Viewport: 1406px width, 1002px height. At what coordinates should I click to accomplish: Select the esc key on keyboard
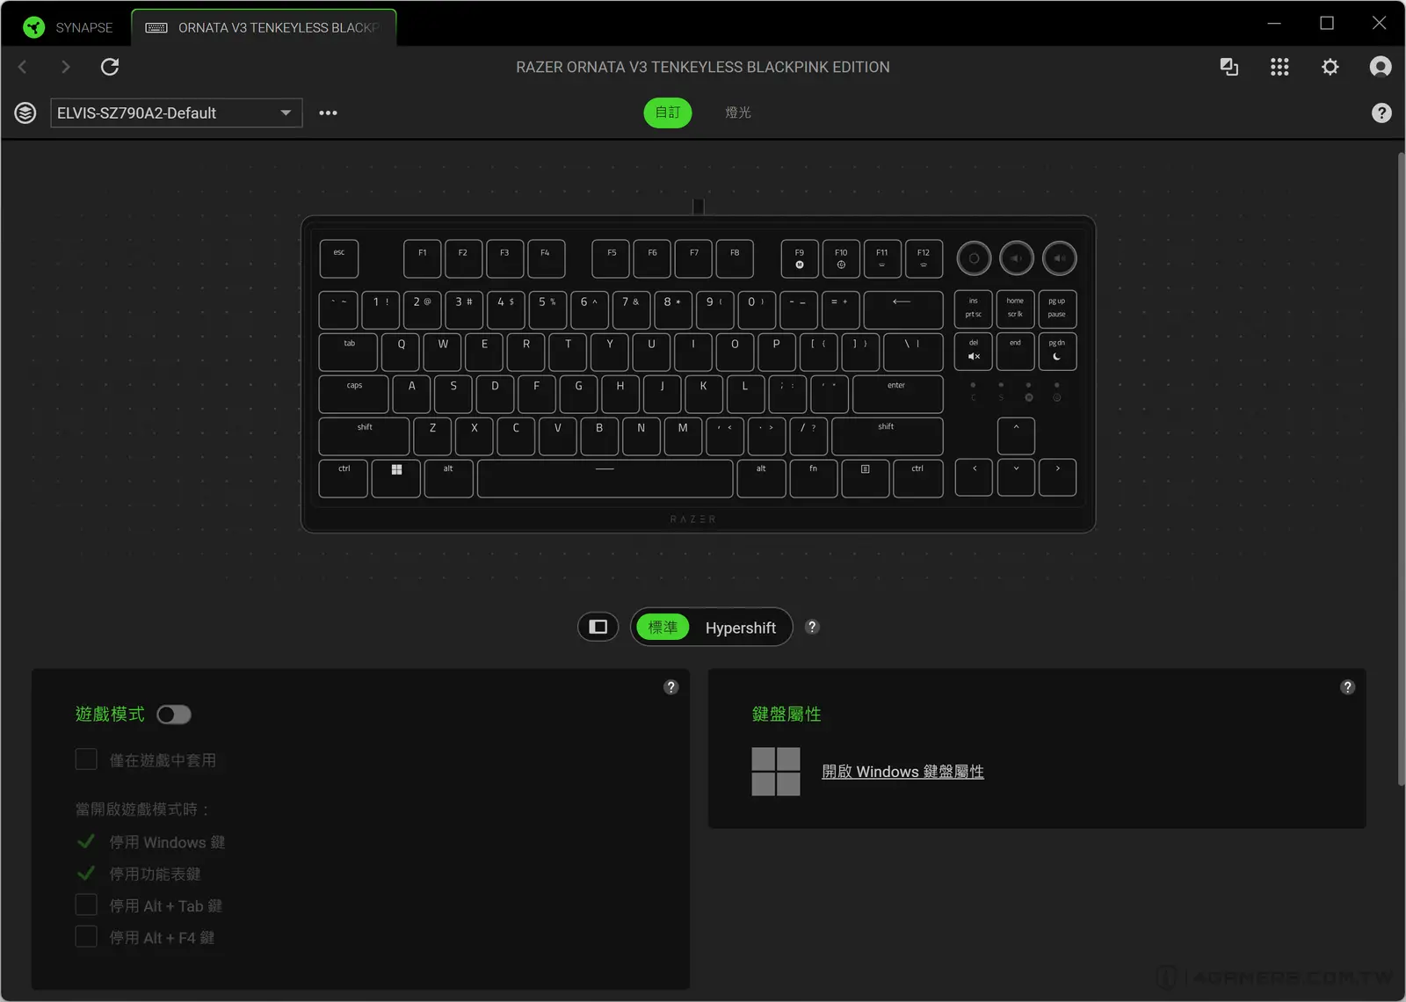click(x=339, y=259)
